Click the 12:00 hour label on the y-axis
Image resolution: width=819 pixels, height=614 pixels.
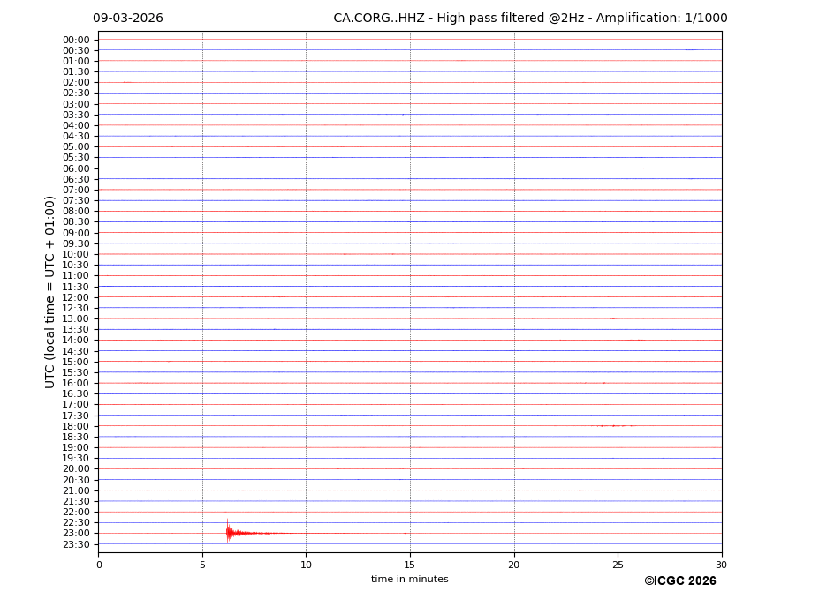(x=76, y=297)
